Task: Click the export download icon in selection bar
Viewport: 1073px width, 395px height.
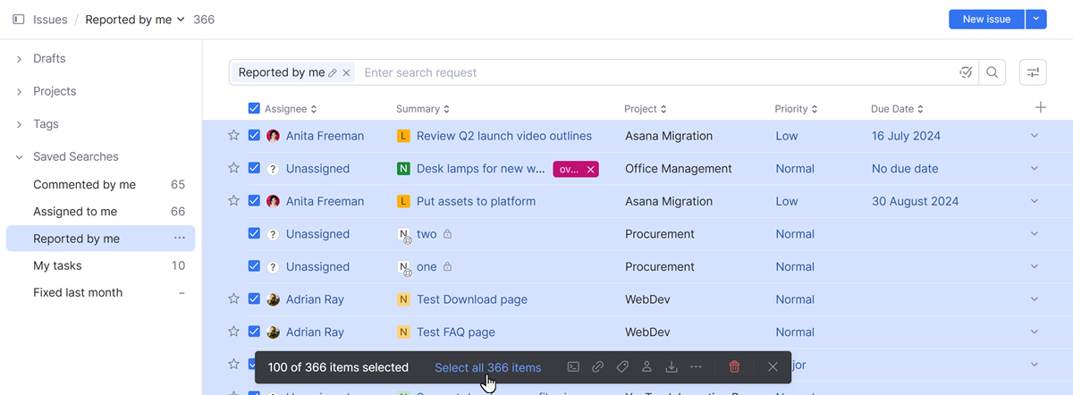Action: (672, 367)
